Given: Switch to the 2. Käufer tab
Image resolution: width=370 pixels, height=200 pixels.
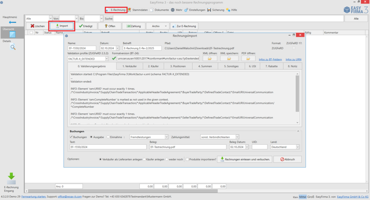Looking at the screenshot, I should pos(153,66).
